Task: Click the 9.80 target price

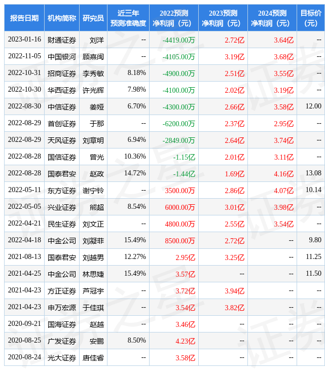Action: tap(315, 240)
